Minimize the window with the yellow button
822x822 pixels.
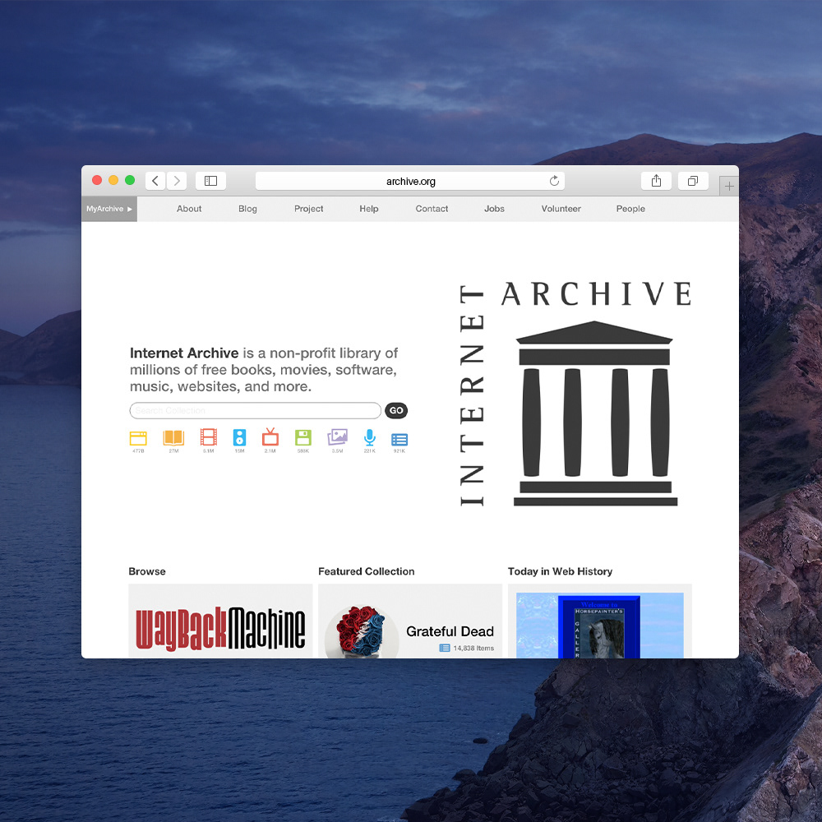point(113,180)
